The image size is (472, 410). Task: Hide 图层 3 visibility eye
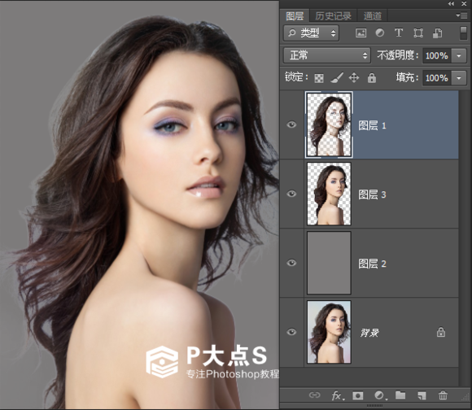[291, 194]
